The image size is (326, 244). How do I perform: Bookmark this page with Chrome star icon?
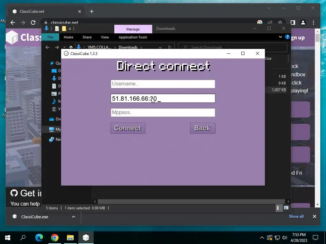point(280,23)
